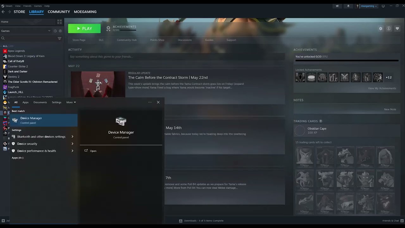Expand Device security result arrow
This screenshot has height=228, width=405.
(72, 144)
